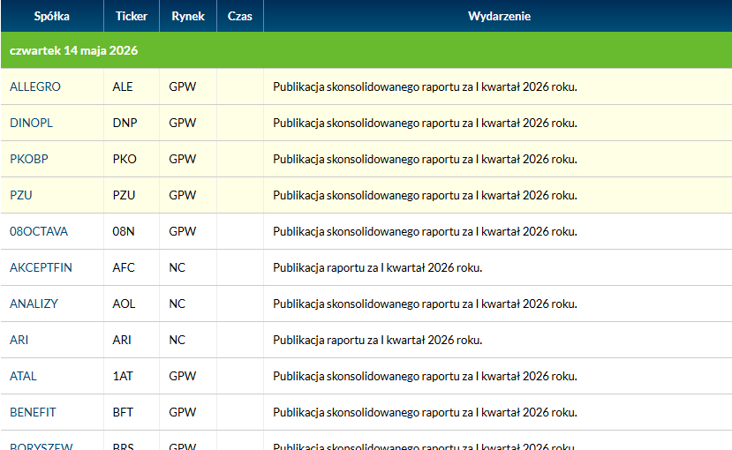Viewport: 732px width, 450px height.
Task: Open the 08OCTAVA company link
Action: pyautogui.click(x=39, y=231)
